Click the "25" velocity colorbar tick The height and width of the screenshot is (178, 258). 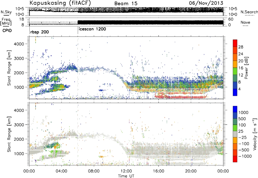coord(241,131)
